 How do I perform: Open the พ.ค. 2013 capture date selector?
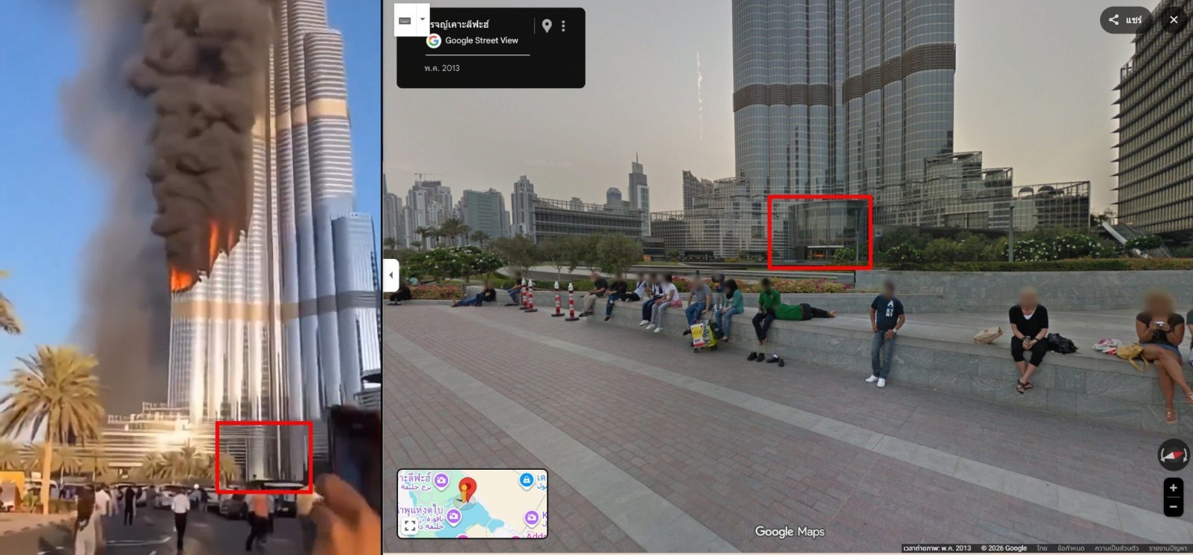pyautogui.click(x=442, y=68)
